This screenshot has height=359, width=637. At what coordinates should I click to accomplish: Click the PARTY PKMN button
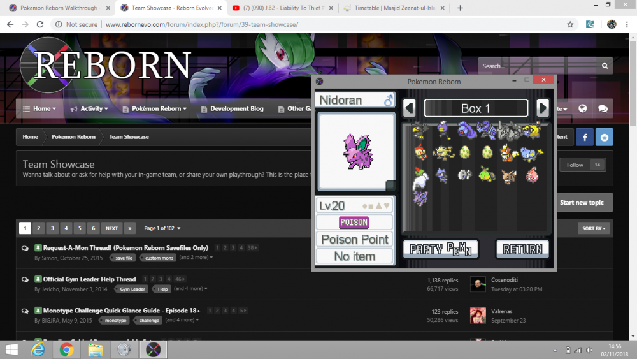(x=441, y=249)
